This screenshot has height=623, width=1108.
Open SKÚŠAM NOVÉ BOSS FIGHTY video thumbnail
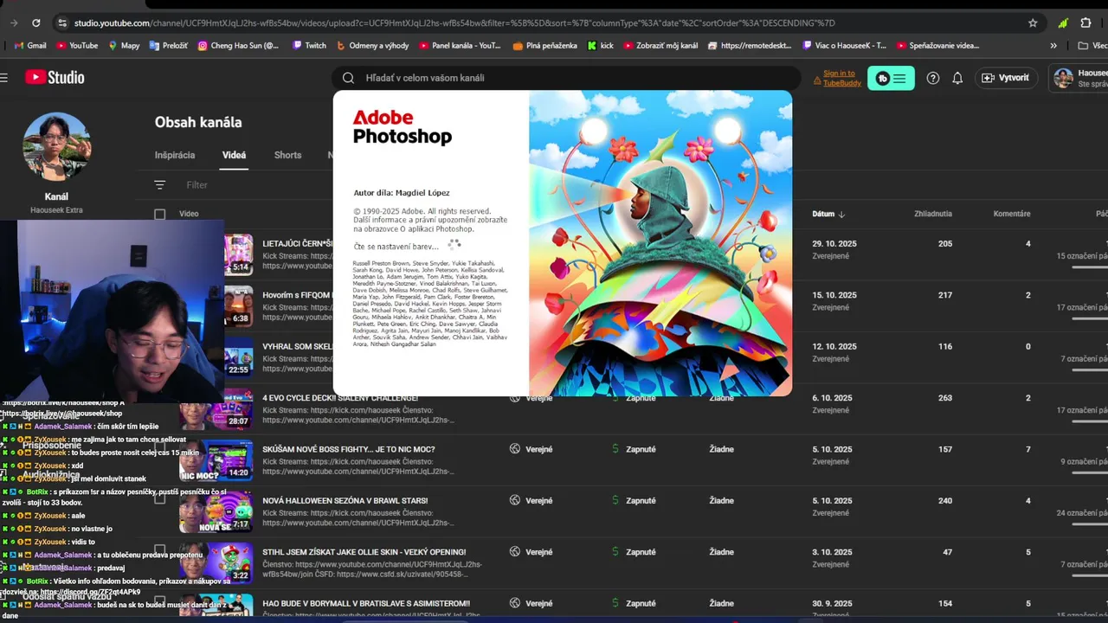pos(216,460)
